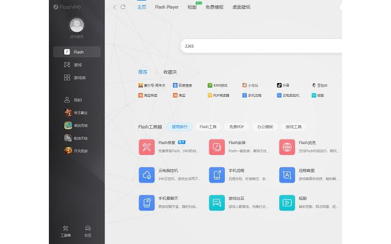The height and width of the screenshot is (244, 391).
Task: Open the 社区 community icon in sidebar footer
Action: (x=88, y=231)
